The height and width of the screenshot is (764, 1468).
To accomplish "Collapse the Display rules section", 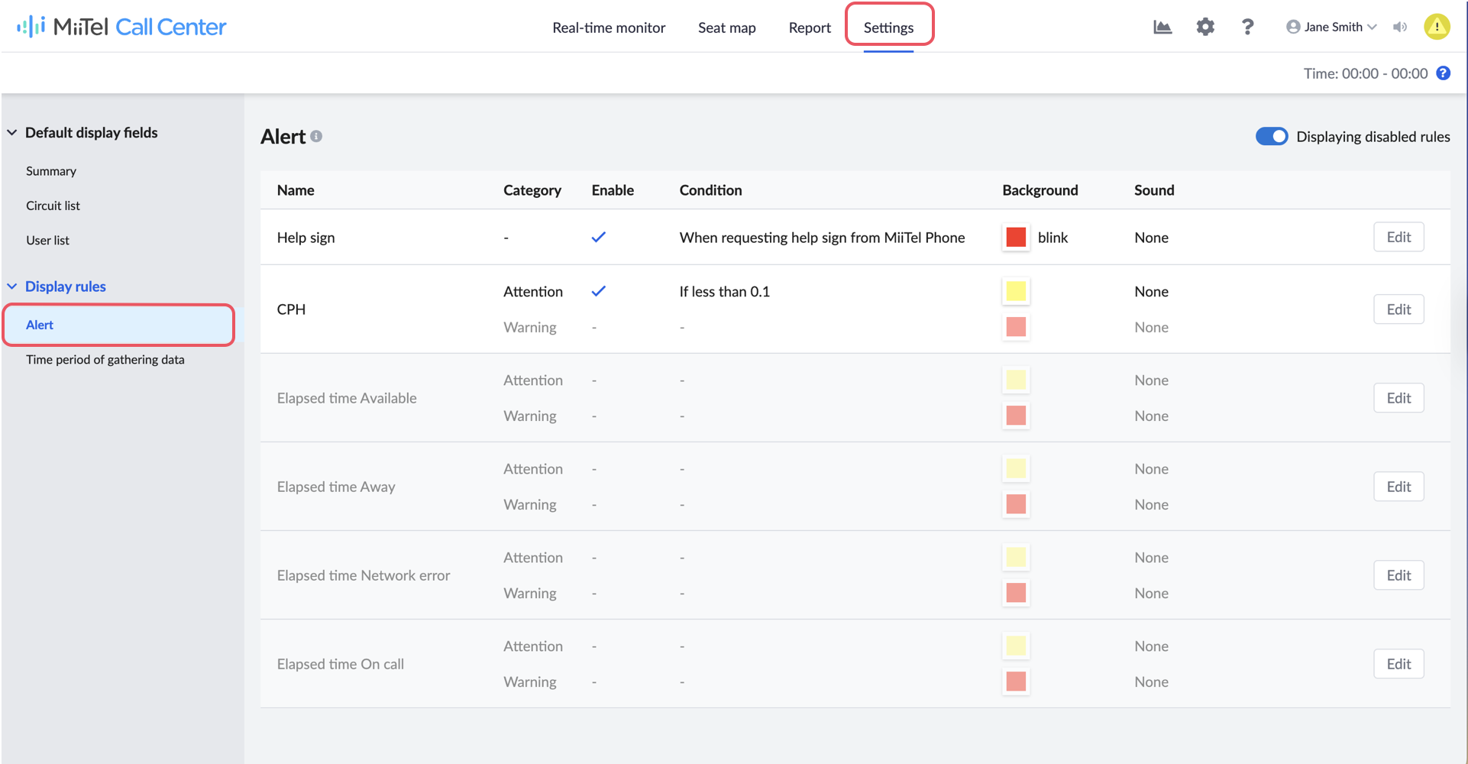I will (12, 286).
